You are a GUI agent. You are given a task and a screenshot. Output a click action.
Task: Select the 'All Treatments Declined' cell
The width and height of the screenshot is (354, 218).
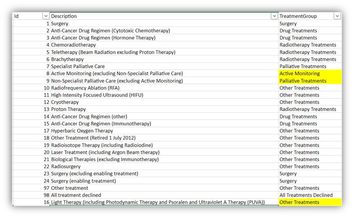tap(310, 195)
